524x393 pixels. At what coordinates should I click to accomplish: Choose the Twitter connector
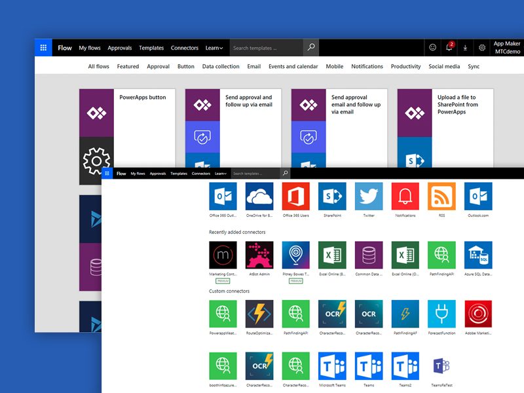[369, 196]
